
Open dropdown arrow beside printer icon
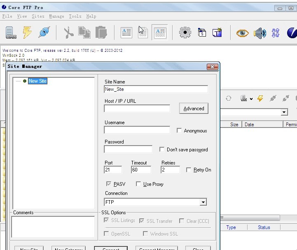pos(251,99)
